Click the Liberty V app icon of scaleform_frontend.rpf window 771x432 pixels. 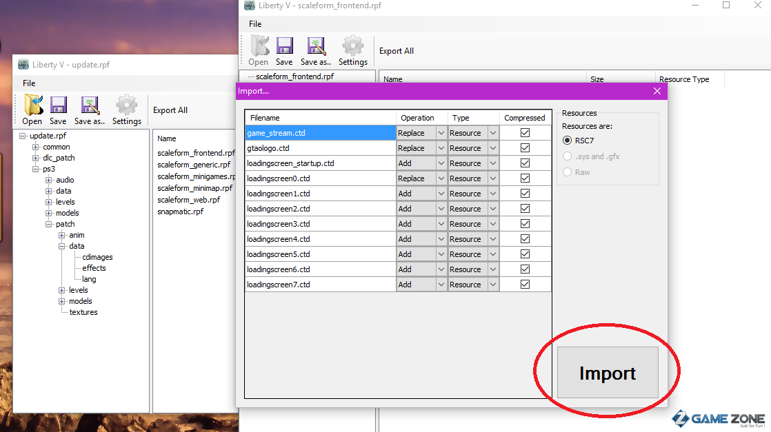tap(250, 5)
